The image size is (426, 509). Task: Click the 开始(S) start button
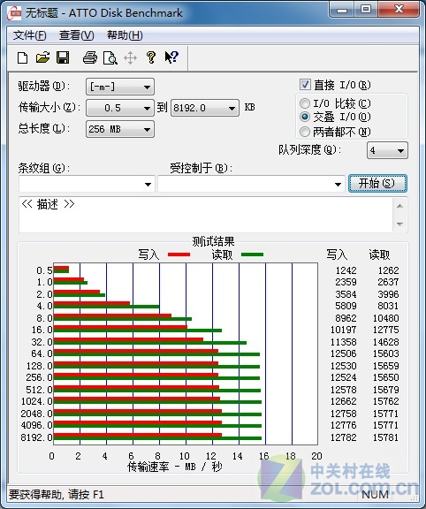(x=377, y=184)
